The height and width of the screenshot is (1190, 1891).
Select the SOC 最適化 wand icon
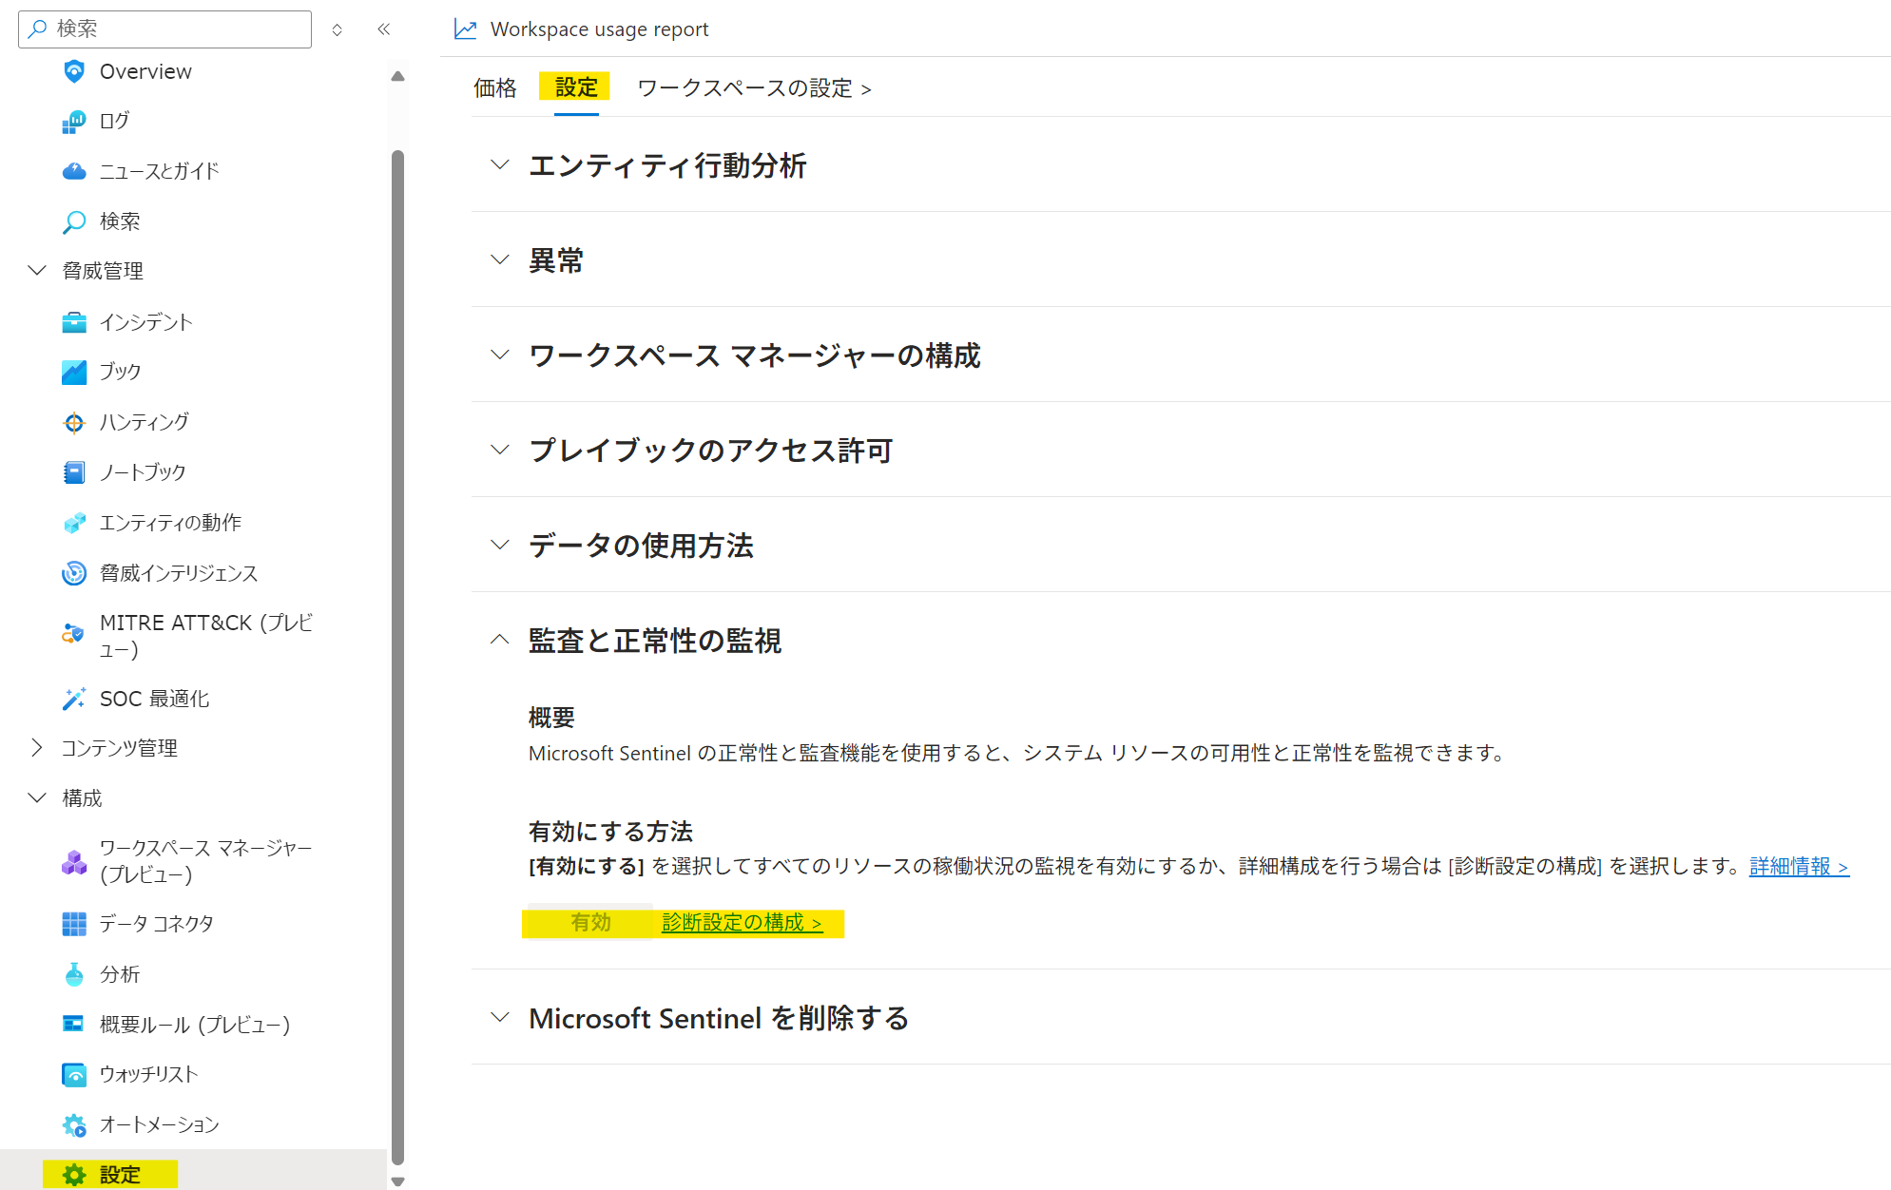tap(74, 699)
